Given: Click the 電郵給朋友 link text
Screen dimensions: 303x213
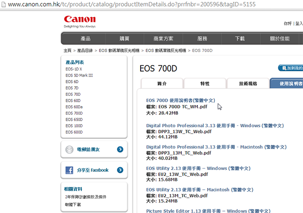Looking at the screenshot, I should pos(88,150).
